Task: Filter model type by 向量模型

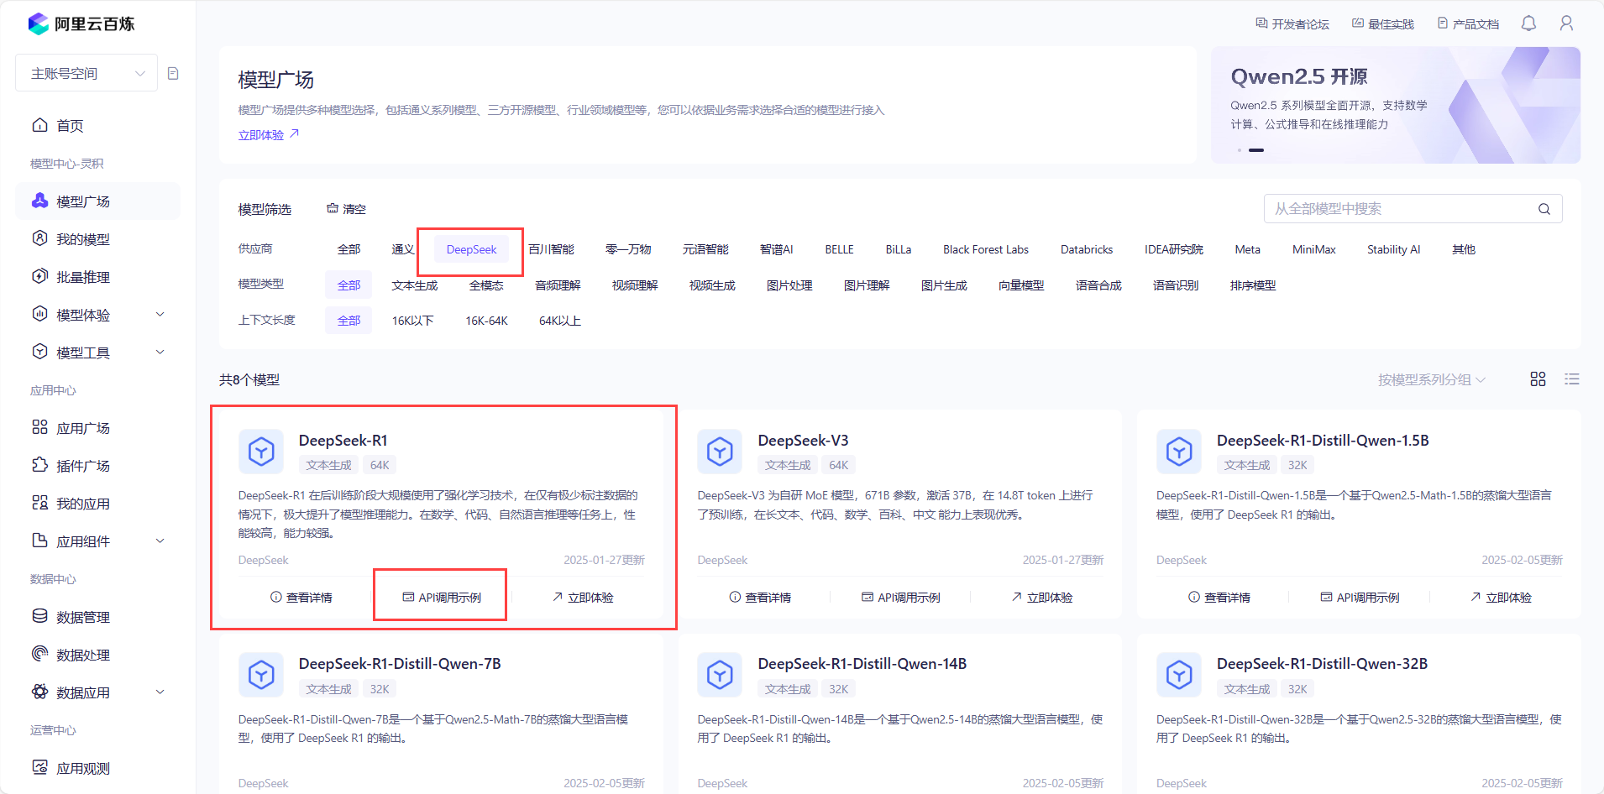Action: coord(1021,285)
